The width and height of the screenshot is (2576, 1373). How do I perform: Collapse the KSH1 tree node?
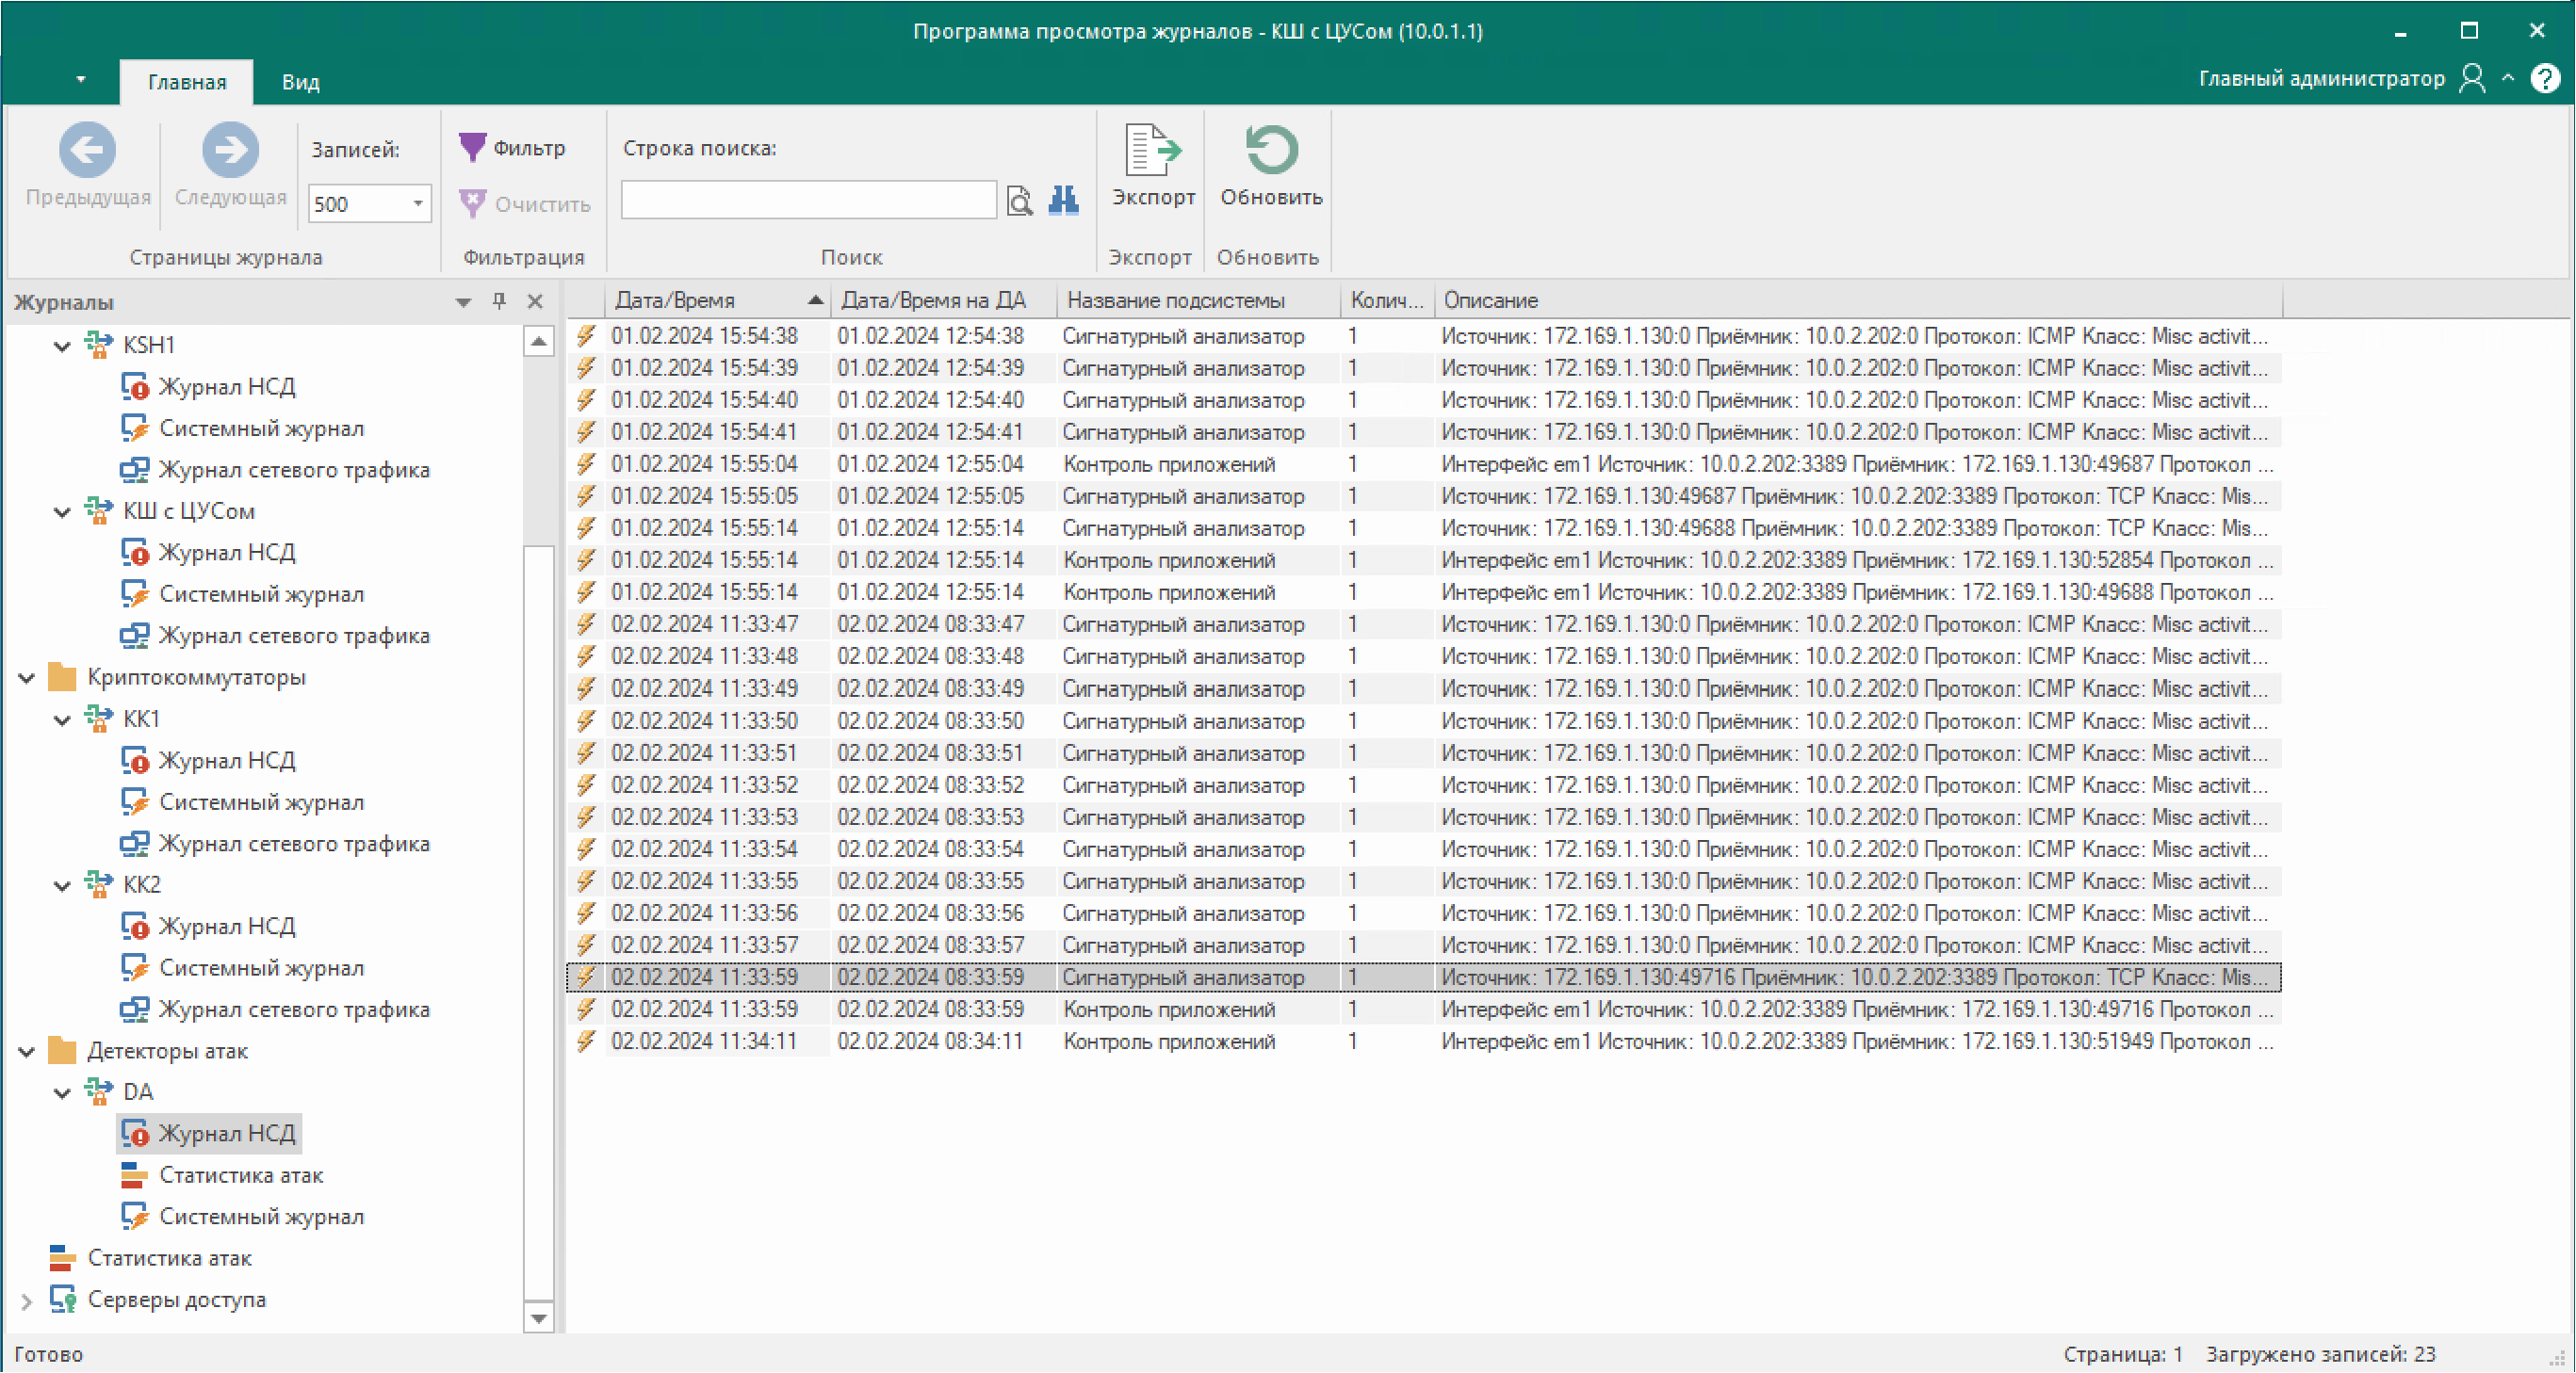(x=62, y=346)
